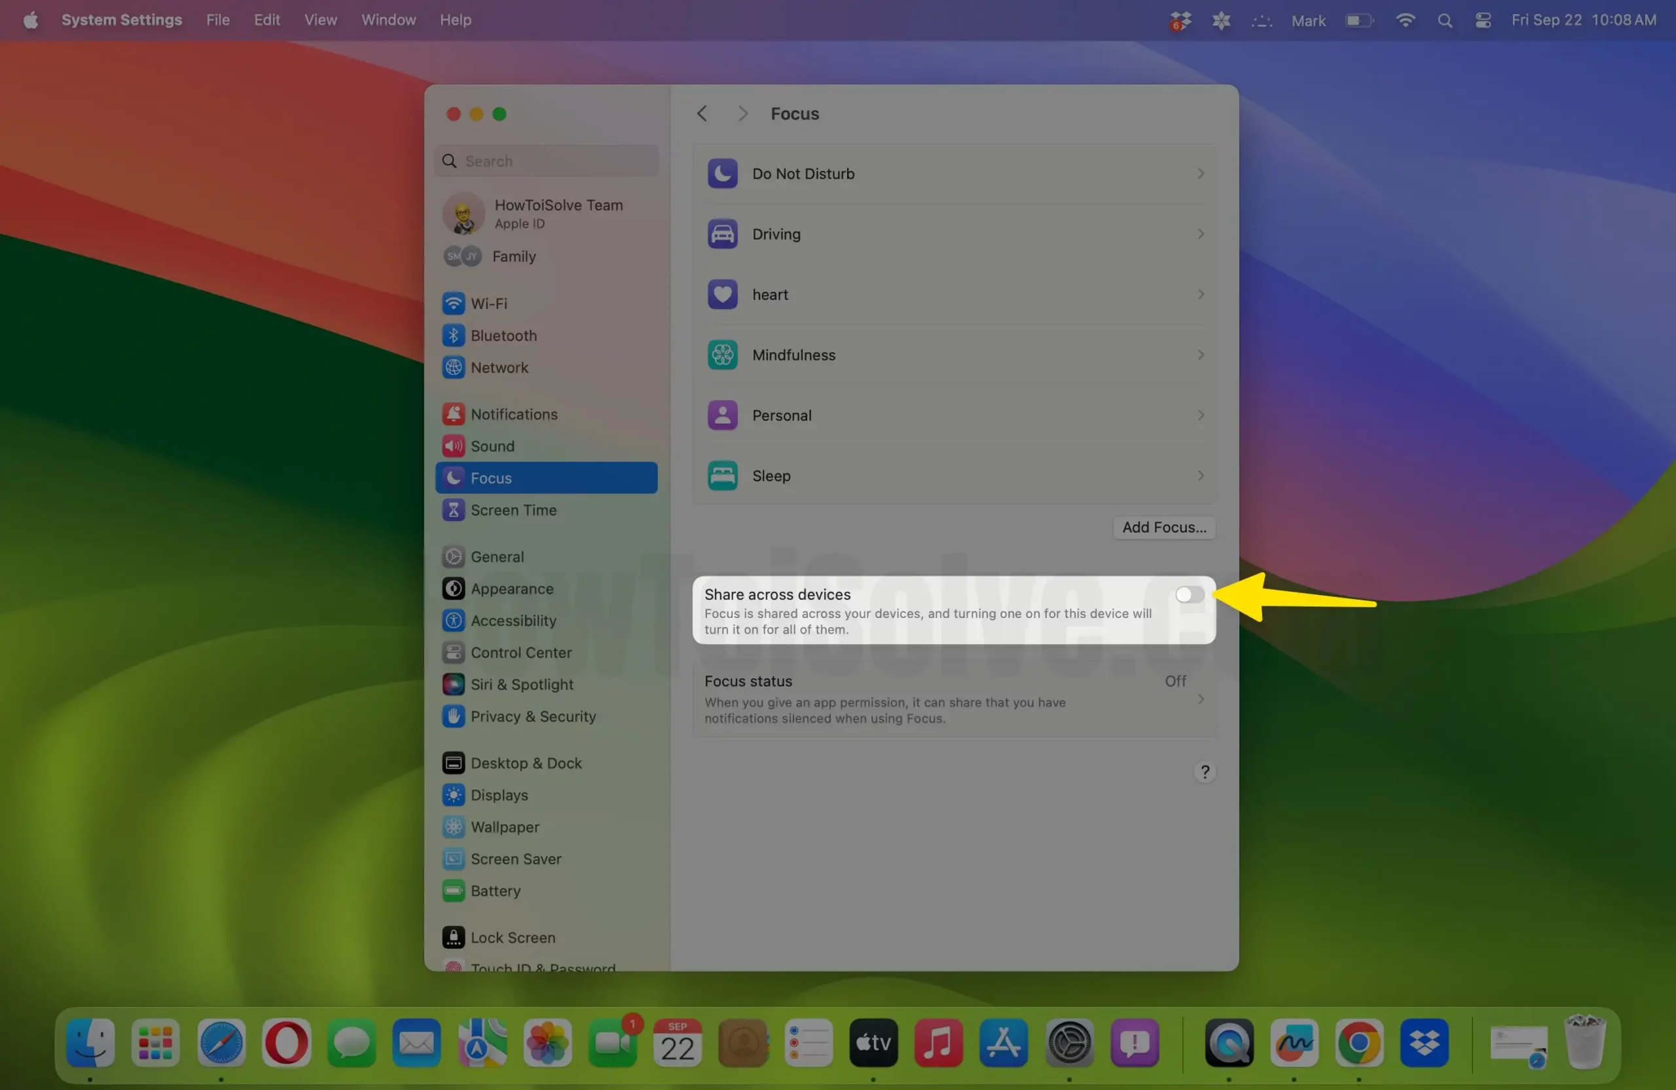Screen dimensions: 1676x1090
Task: Select Wi-Fi in the sidebar
Action: [547, 304]
